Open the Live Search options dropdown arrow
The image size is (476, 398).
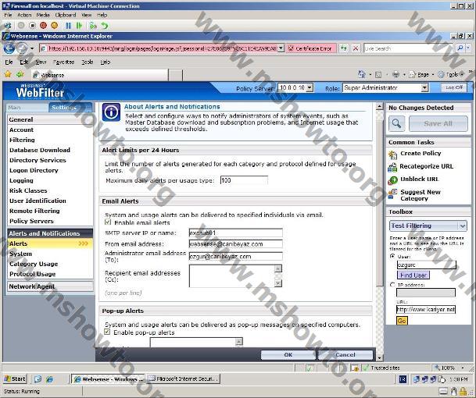click(x=468, y=48)
